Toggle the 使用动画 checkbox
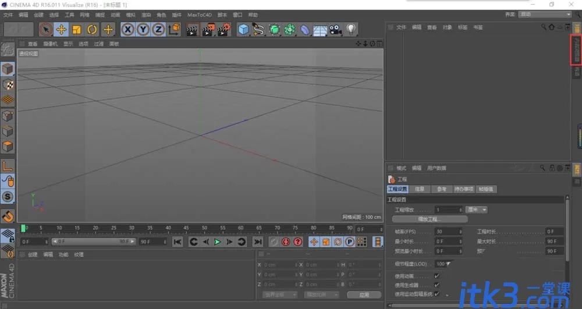The height and width of the screenshot is (309, 582). (436, 276)
